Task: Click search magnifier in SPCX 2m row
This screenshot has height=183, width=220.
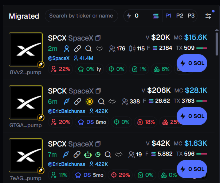Action: point(89,49)
